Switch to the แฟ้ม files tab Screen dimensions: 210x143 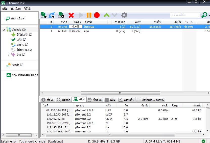coord(110,100)
